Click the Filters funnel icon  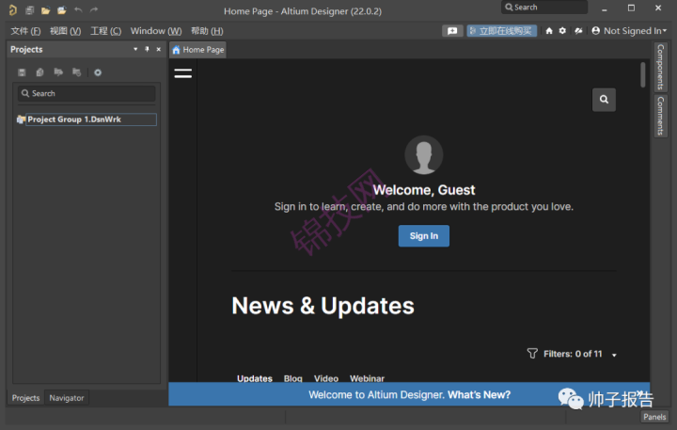point(532,354)
